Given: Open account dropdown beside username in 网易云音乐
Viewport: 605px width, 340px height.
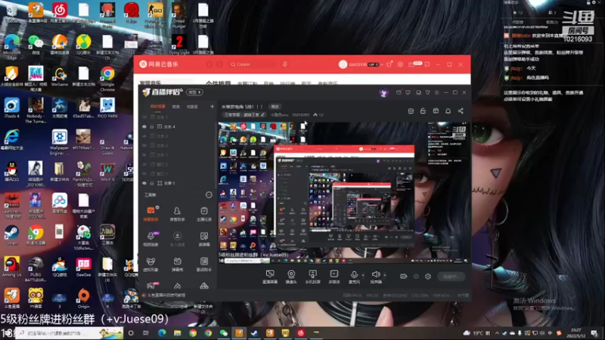Looking at the screenshot, I should 382,64.
